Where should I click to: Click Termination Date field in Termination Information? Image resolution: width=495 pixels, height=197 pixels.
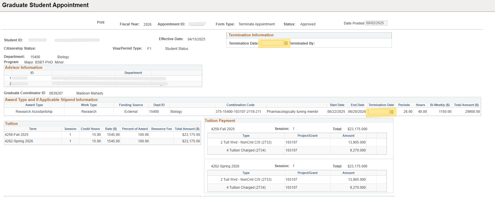(x=272, y=43)
